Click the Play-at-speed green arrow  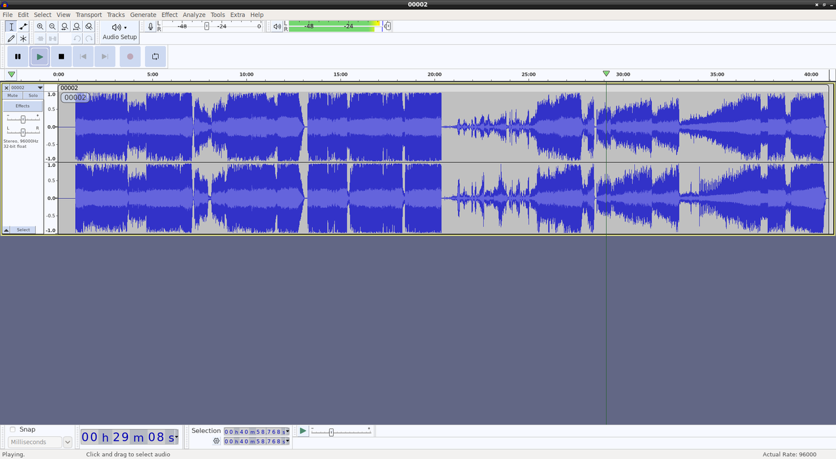tap(302, 431)
